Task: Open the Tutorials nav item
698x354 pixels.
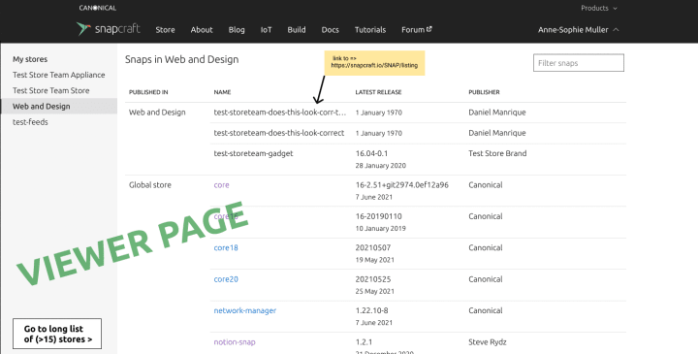Action: (370, 30)
